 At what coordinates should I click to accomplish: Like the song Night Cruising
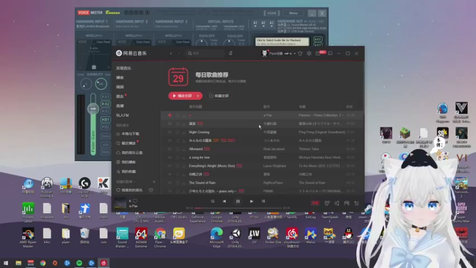click(177, 132)
